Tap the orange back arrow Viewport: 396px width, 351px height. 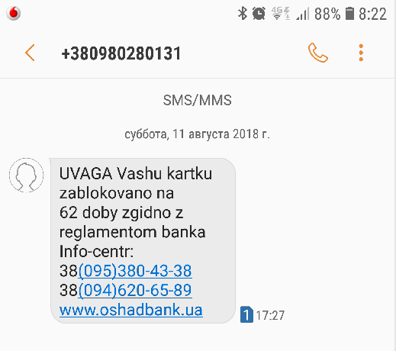[30, 53]
